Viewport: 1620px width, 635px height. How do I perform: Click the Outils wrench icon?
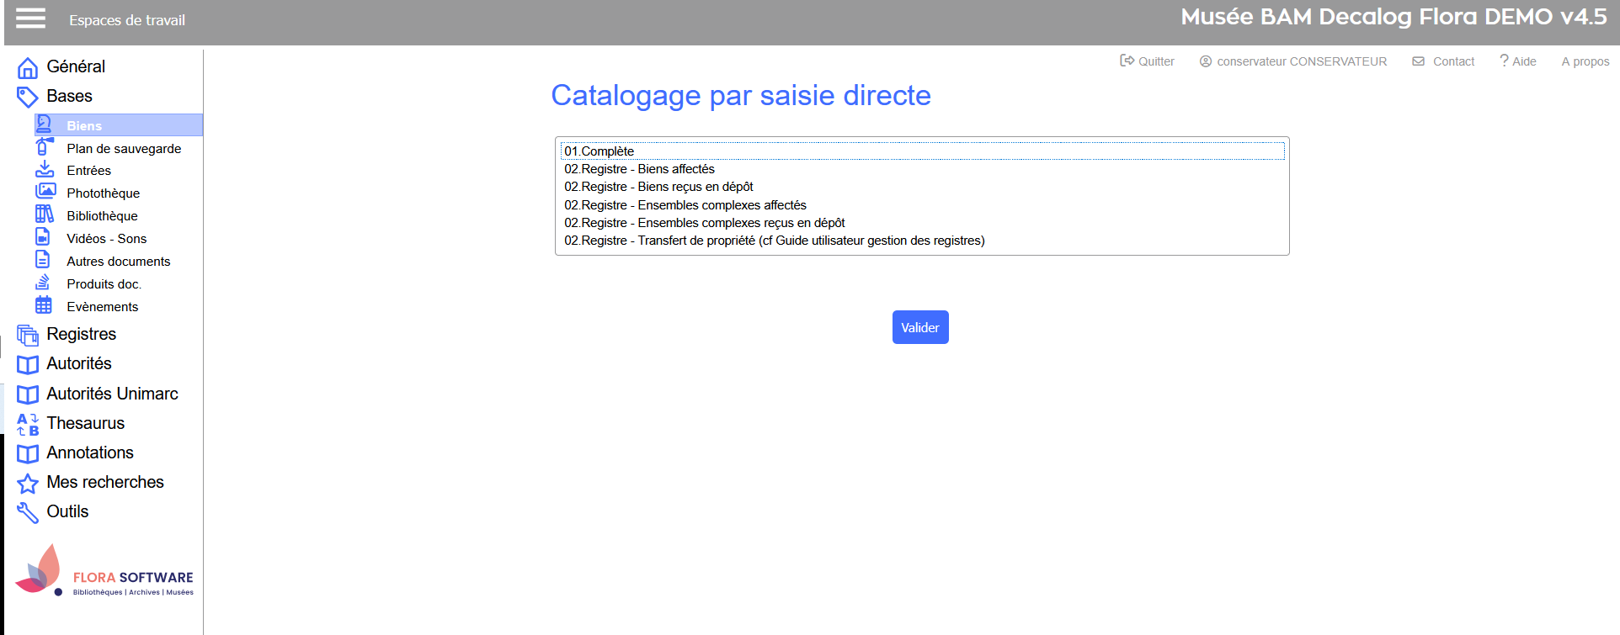28,512
